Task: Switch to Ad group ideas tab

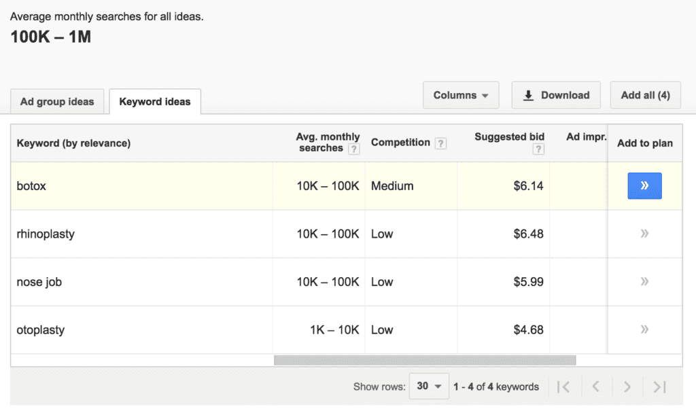Action: [57, 102]
